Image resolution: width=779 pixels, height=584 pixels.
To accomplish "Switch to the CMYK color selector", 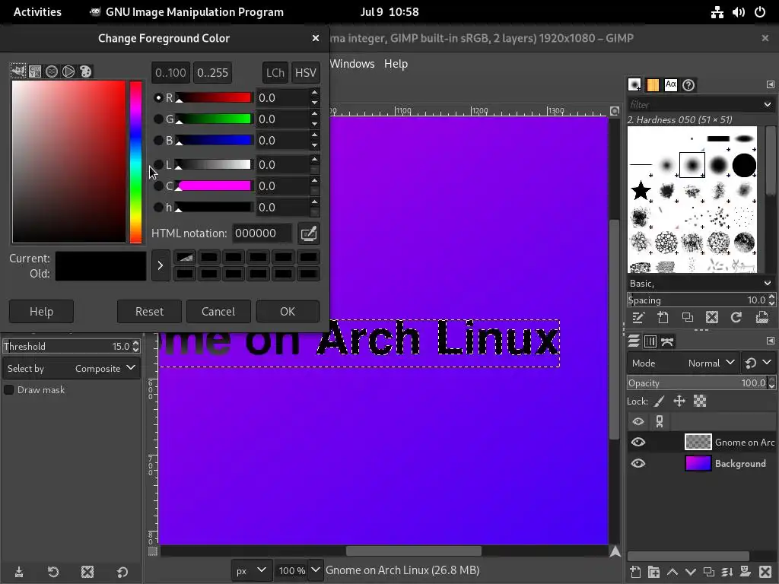I will pos(35,71).
